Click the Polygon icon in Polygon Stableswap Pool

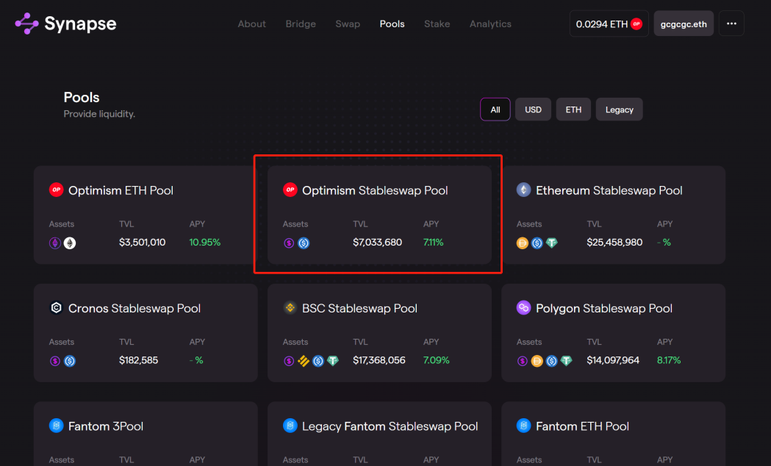523,308
